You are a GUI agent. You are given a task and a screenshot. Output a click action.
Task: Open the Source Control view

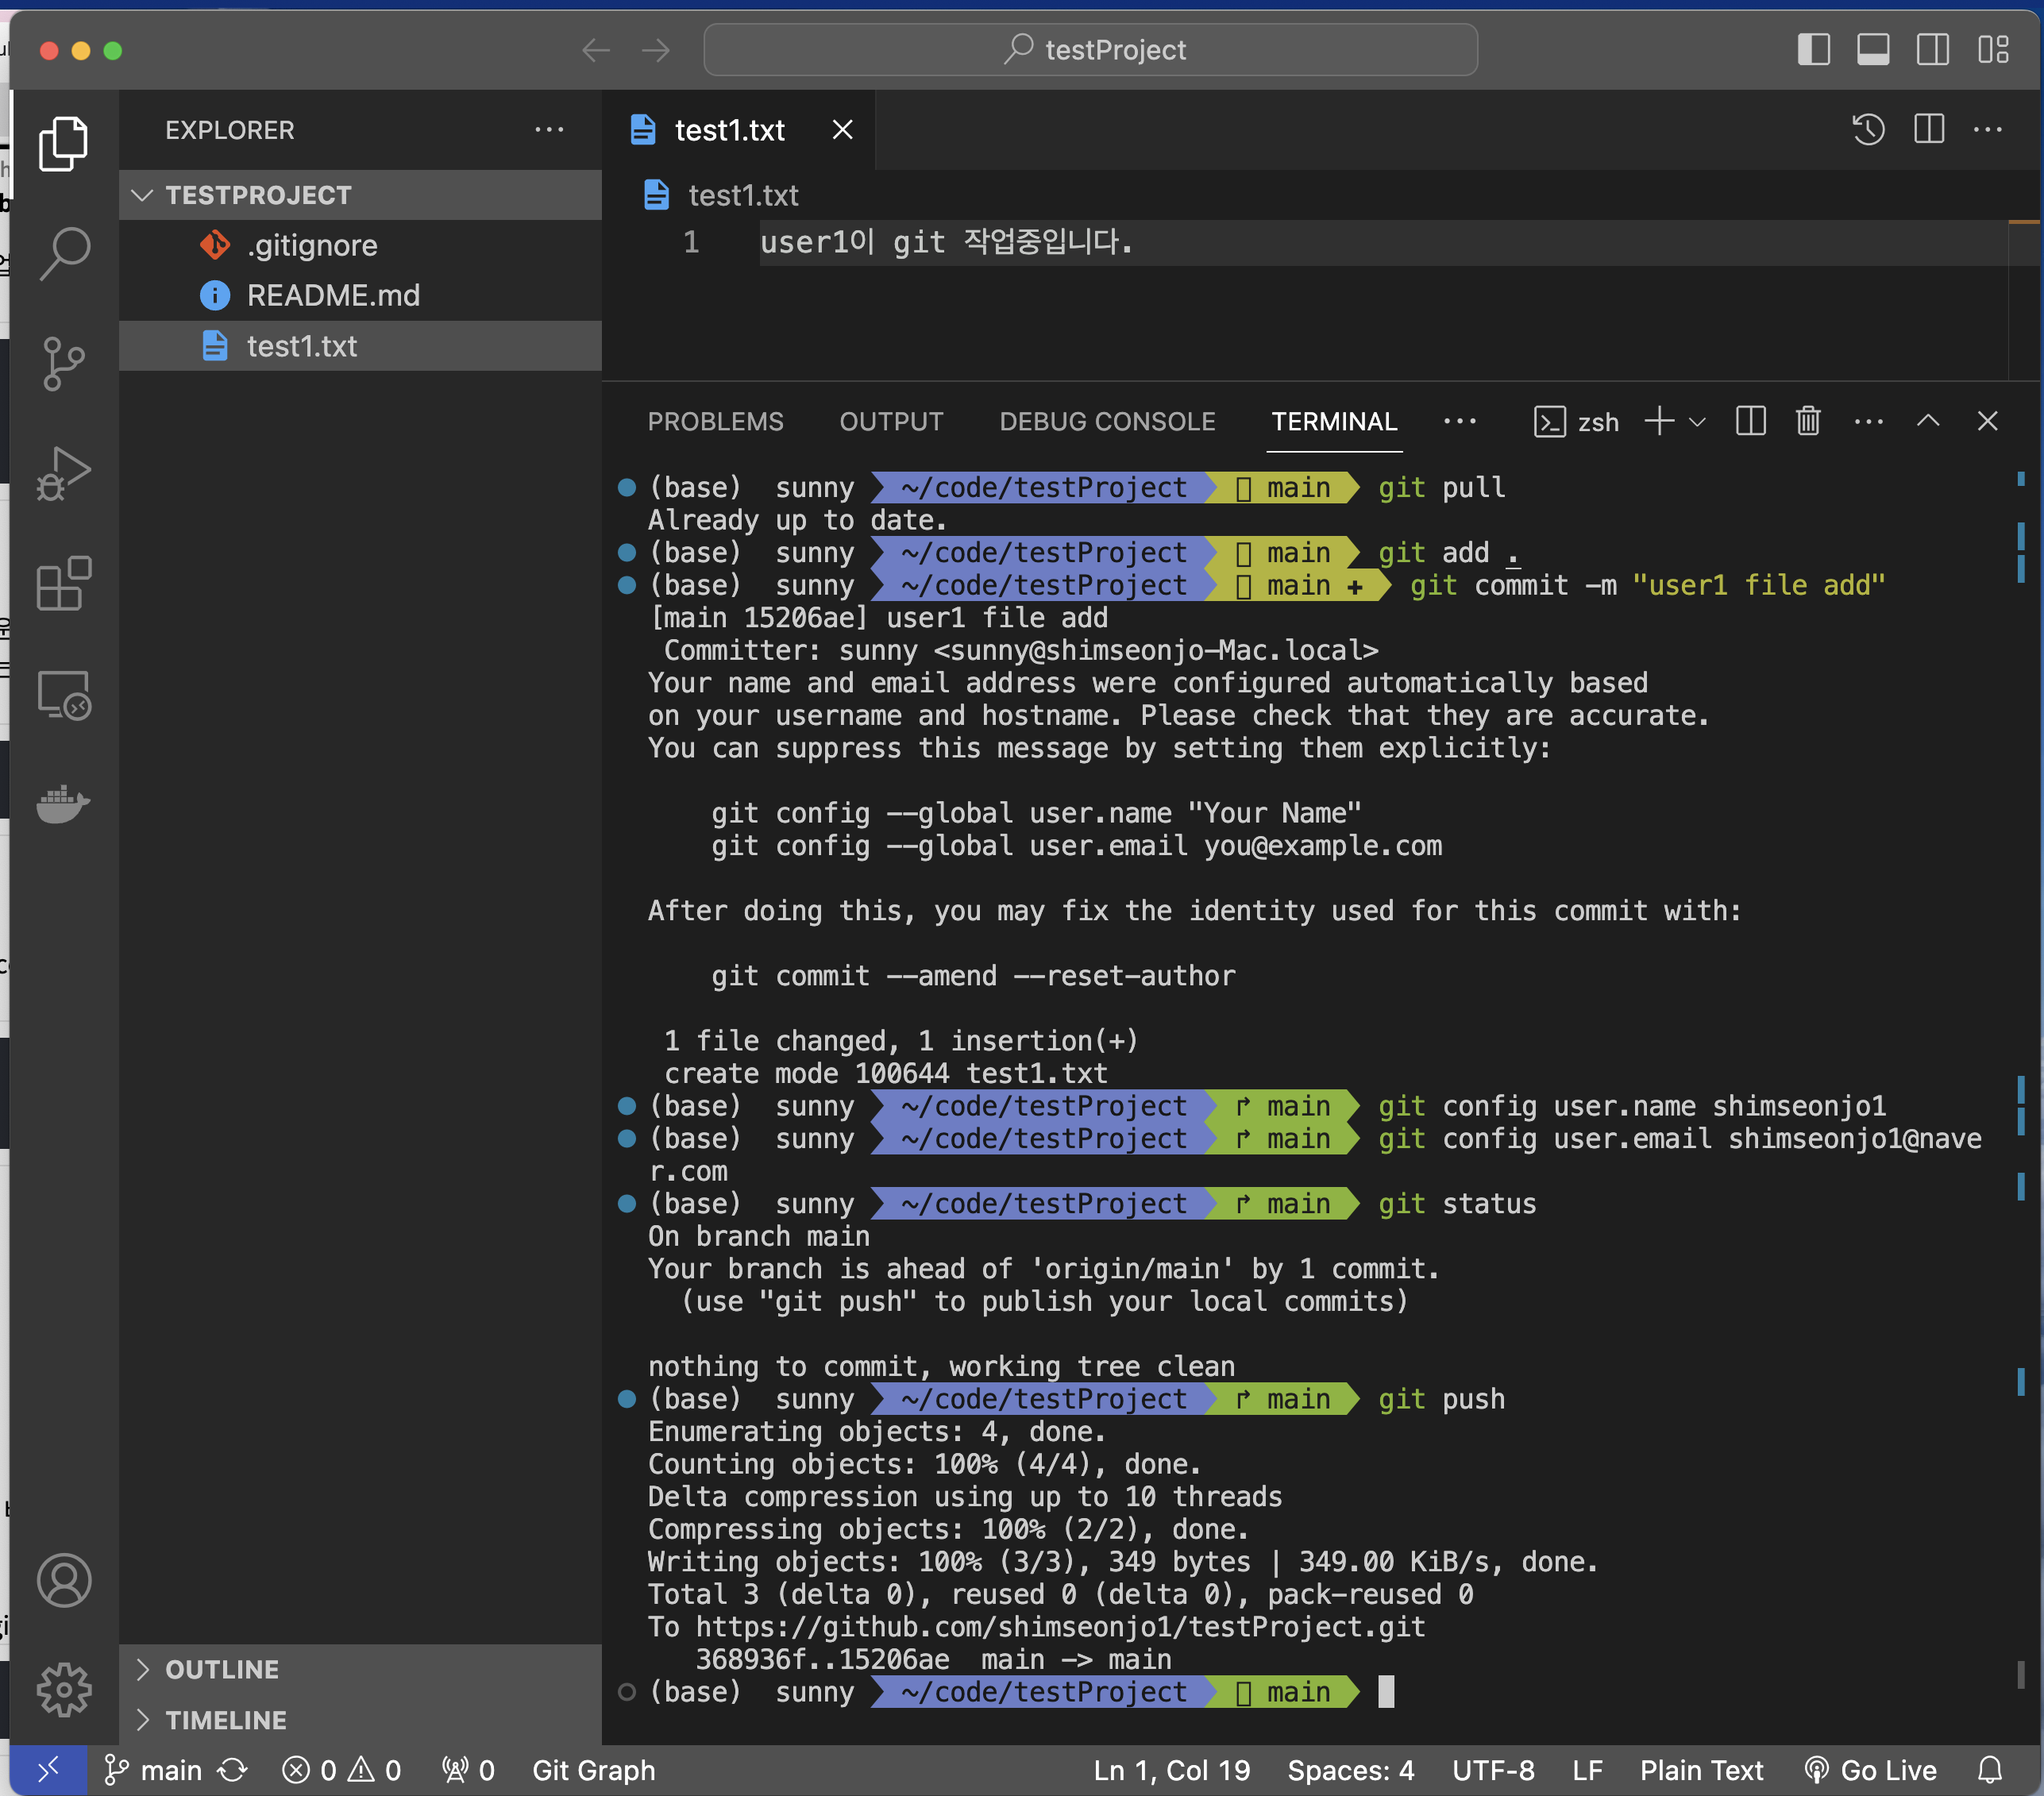tap(64, 362)
